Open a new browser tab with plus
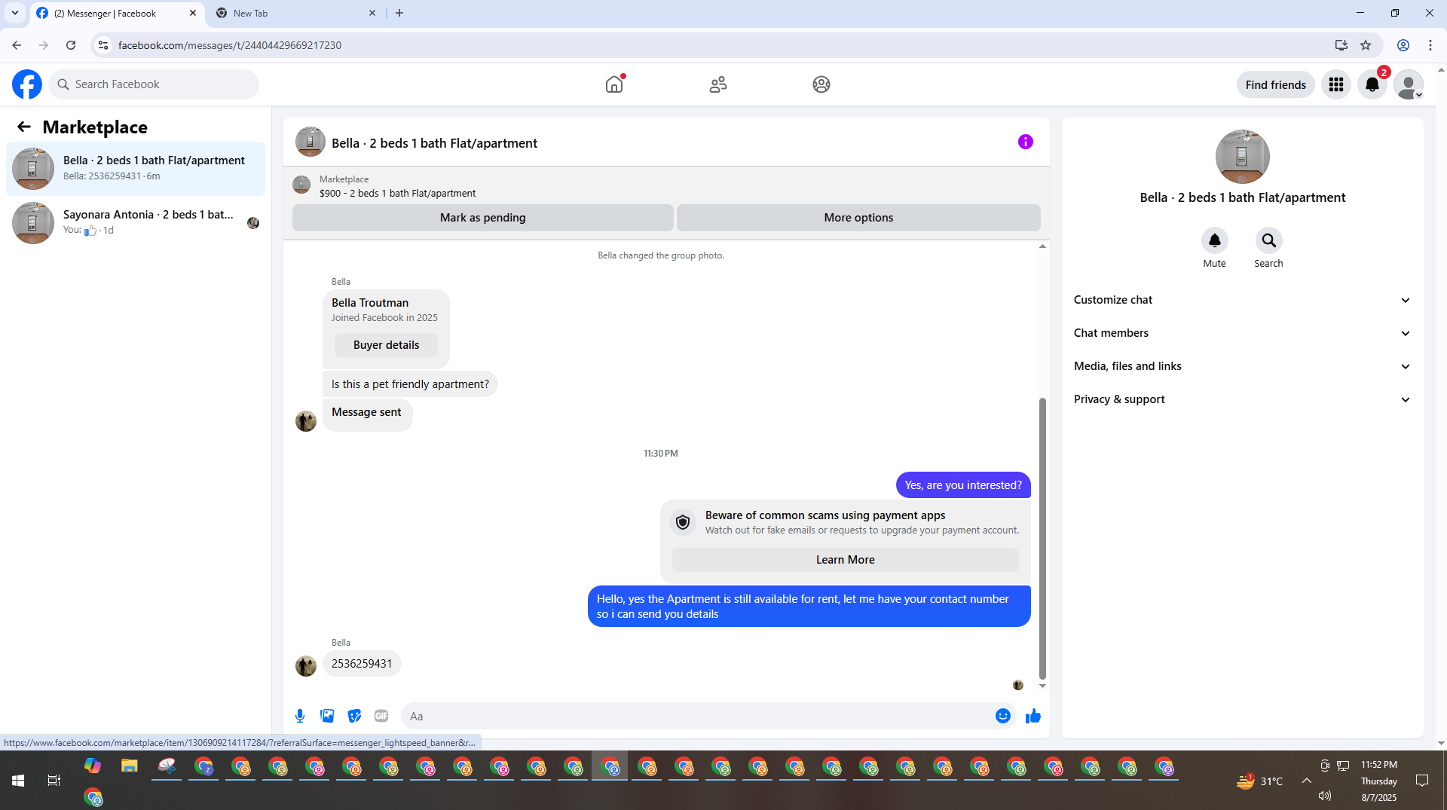This screenshot has width=1447, height=810. click(x=399, y=13)
